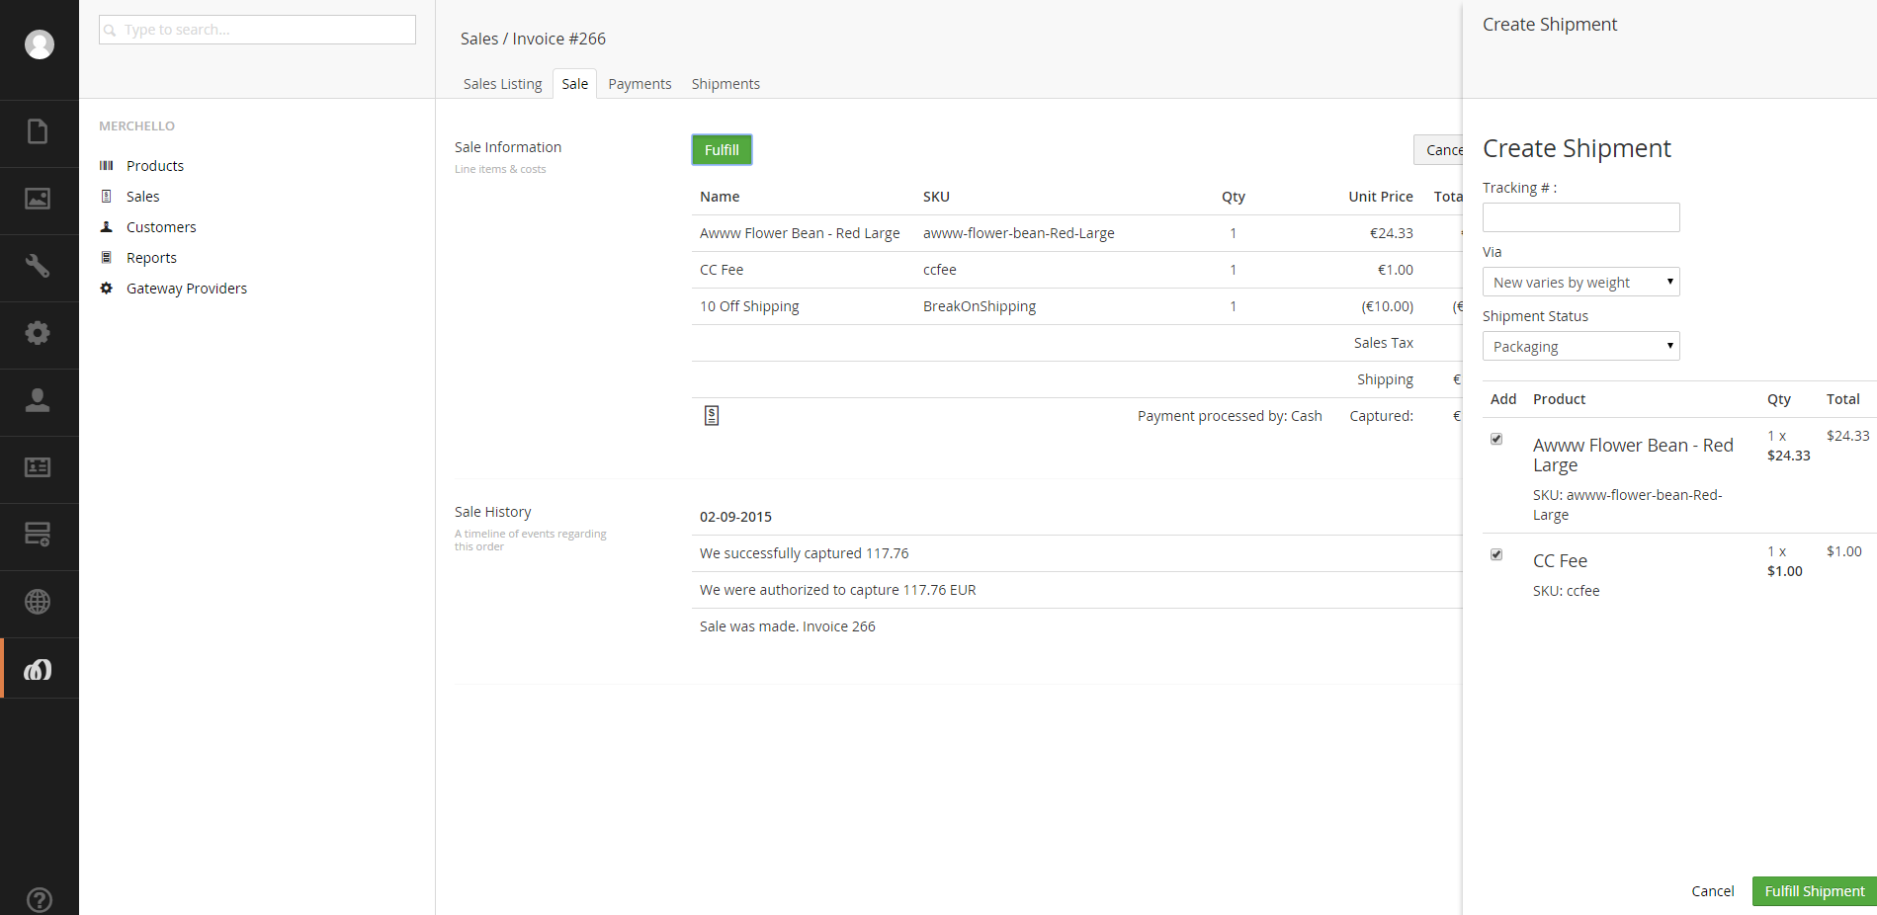The width and height of the screenshot is (1877, 915).
Task: Focus the Tracking number input field
Action: pyautogui.click(x=1580, y=217)
